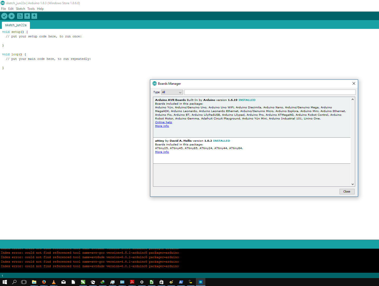Click the 'put your main code here' comment
Screen dimensions: 379x286
(48, 59)
